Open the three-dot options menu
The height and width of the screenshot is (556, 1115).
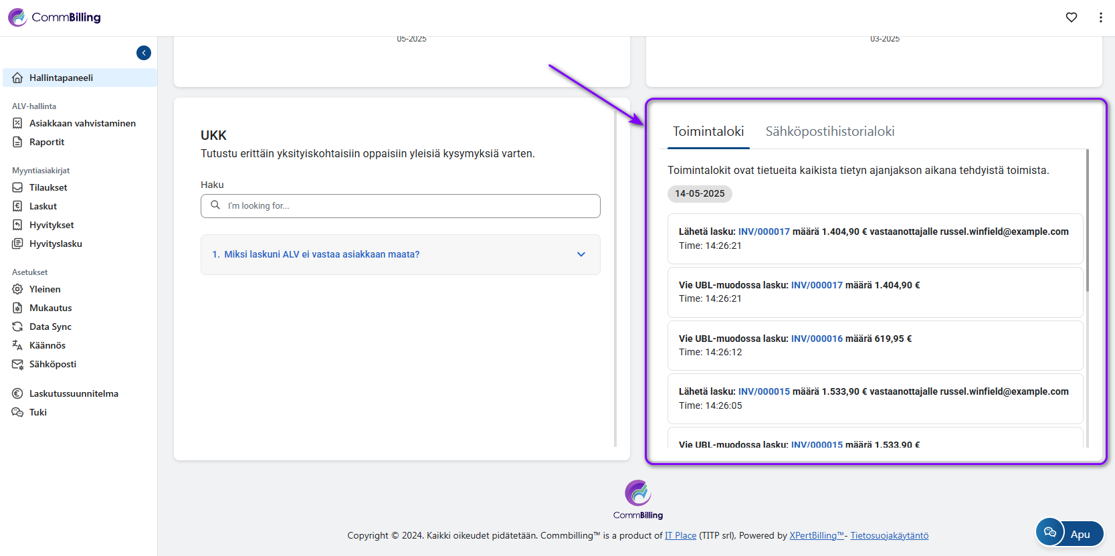(x=1100, y=17)
